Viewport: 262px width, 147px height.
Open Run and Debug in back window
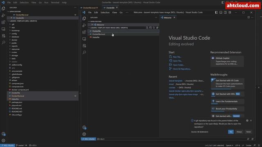pos(3,16)
